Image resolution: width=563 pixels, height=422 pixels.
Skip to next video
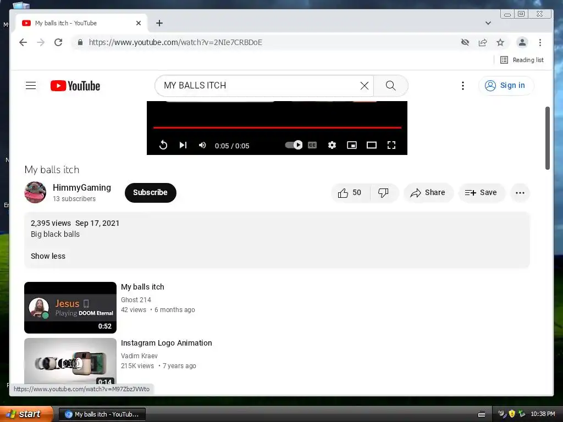click(x=183, y=145)
